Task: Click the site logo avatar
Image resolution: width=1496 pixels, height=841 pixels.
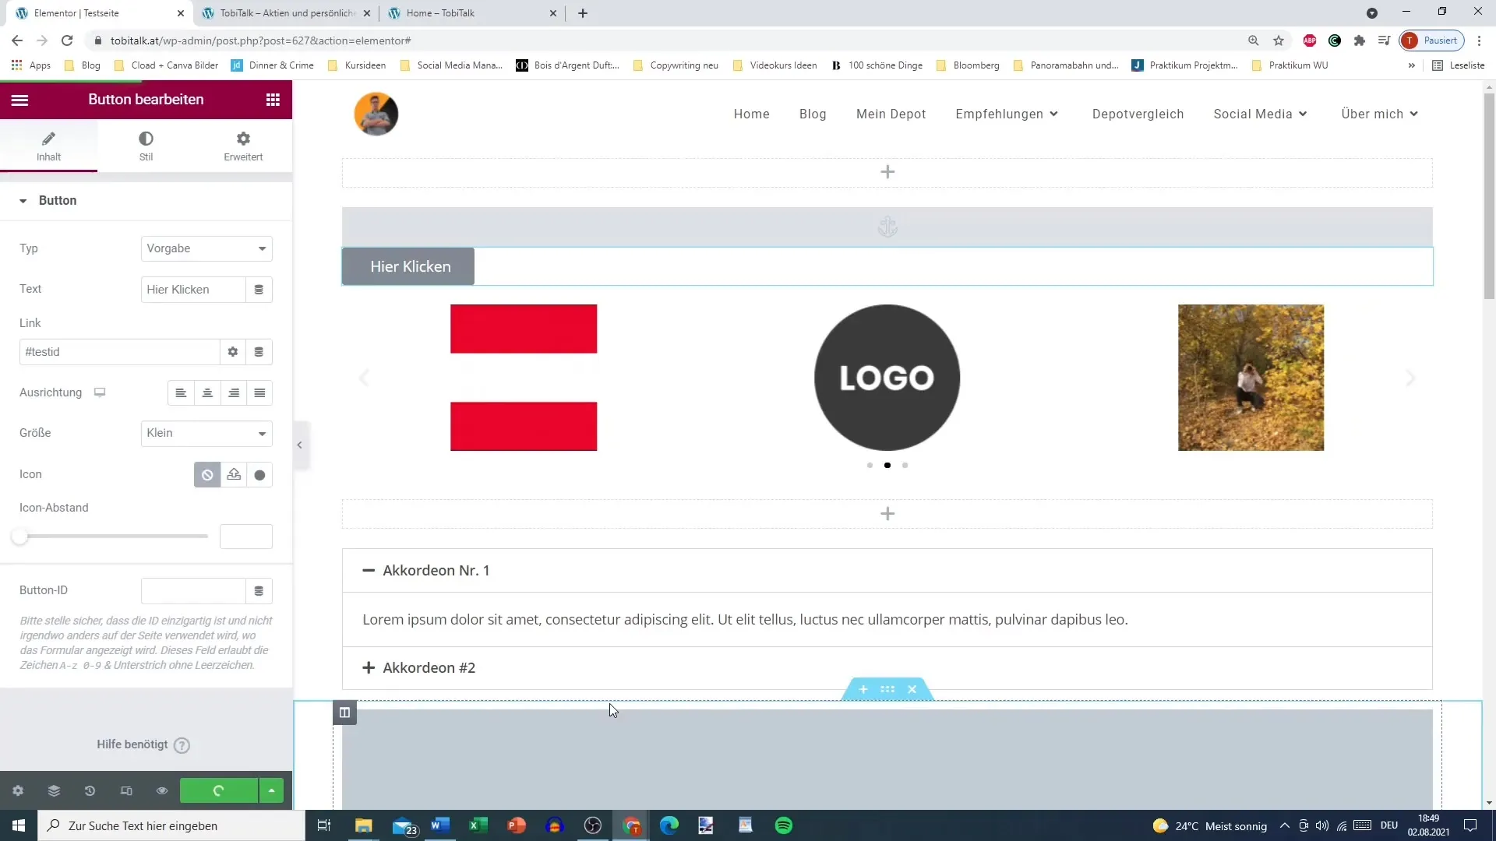Action: pos(376,114)
